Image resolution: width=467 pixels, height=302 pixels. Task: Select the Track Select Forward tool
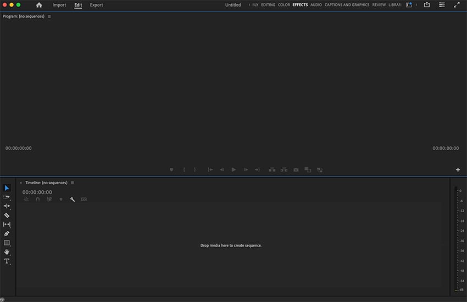[7, 197]
